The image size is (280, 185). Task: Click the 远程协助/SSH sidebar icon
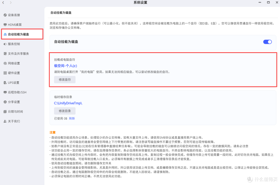pos(5,92)
